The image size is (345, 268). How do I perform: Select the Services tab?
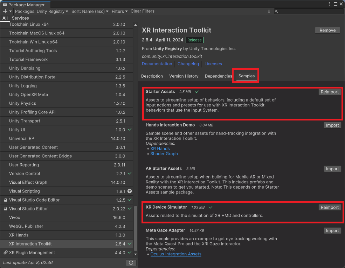20,18
